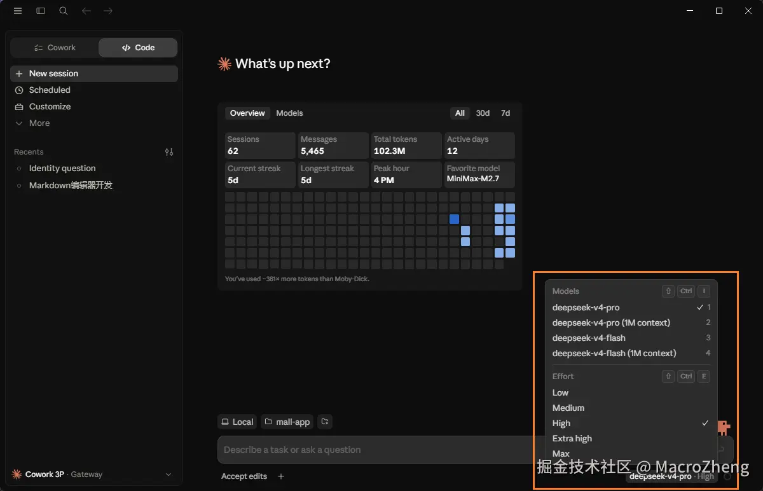Go back with the left arrow
Screen dimensions: 763x491
(86, 11)
